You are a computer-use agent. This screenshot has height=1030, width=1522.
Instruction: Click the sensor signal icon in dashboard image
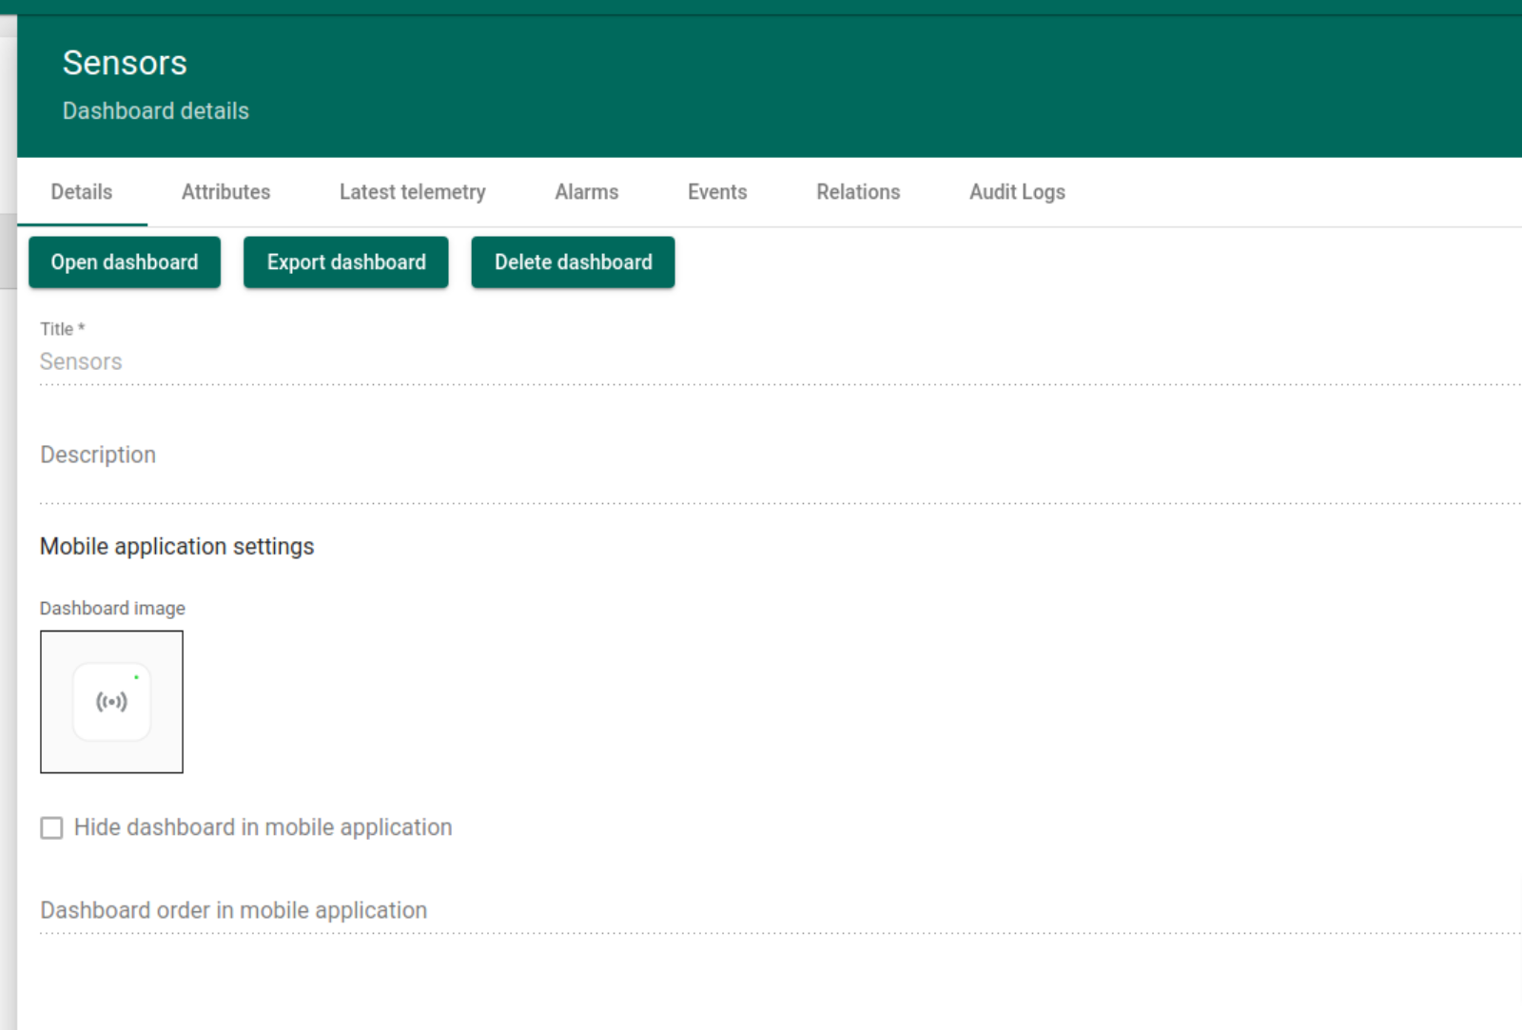tap(111, 702)
